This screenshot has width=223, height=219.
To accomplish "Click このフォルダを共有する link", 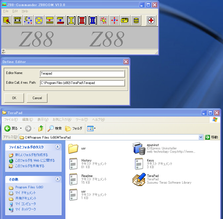I will [30, 166].
